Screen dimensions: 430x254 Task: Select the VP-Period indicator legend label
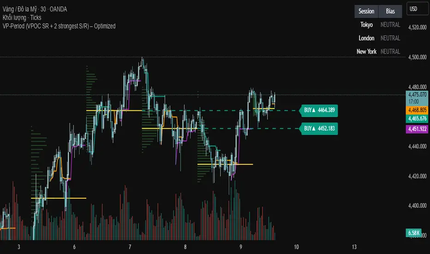coord(58,26)
